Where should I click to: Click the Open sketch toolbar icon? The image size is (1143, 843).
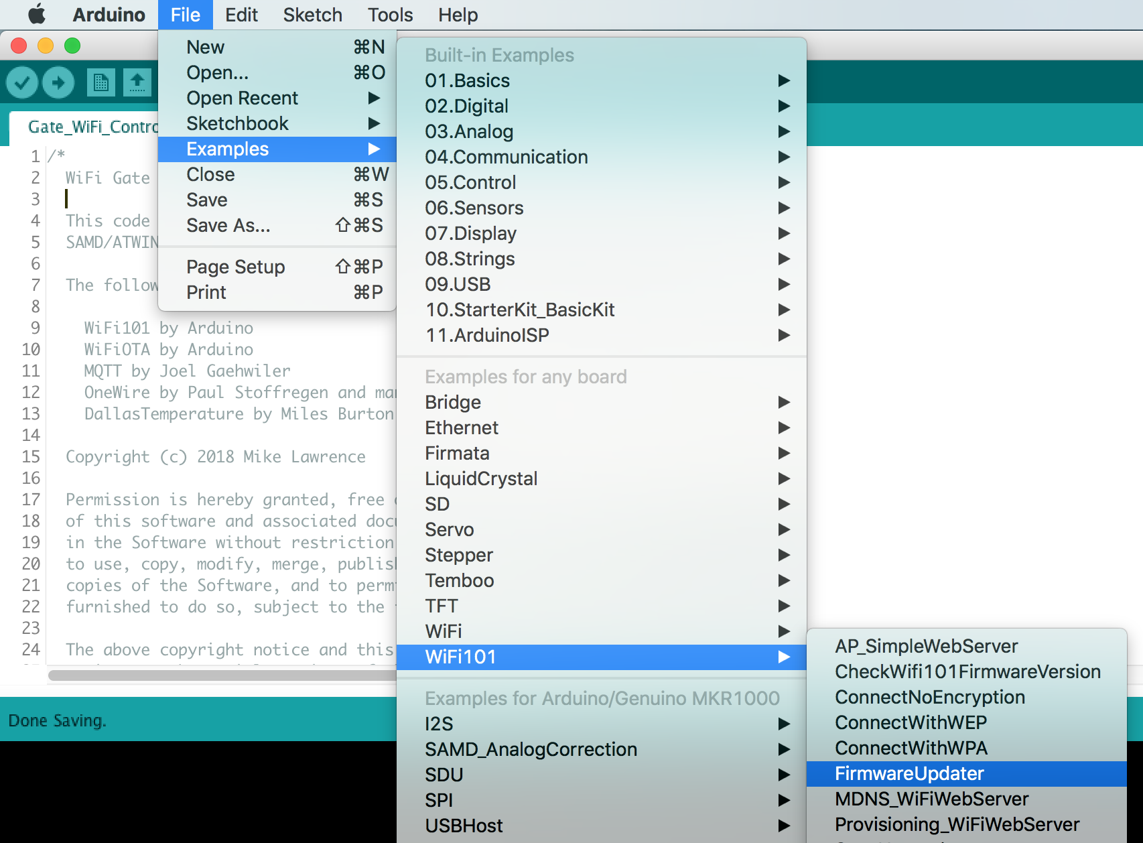[137, 83]
